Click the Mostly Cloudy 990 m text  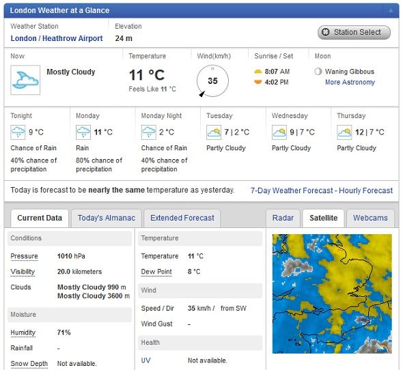(92, 287)
